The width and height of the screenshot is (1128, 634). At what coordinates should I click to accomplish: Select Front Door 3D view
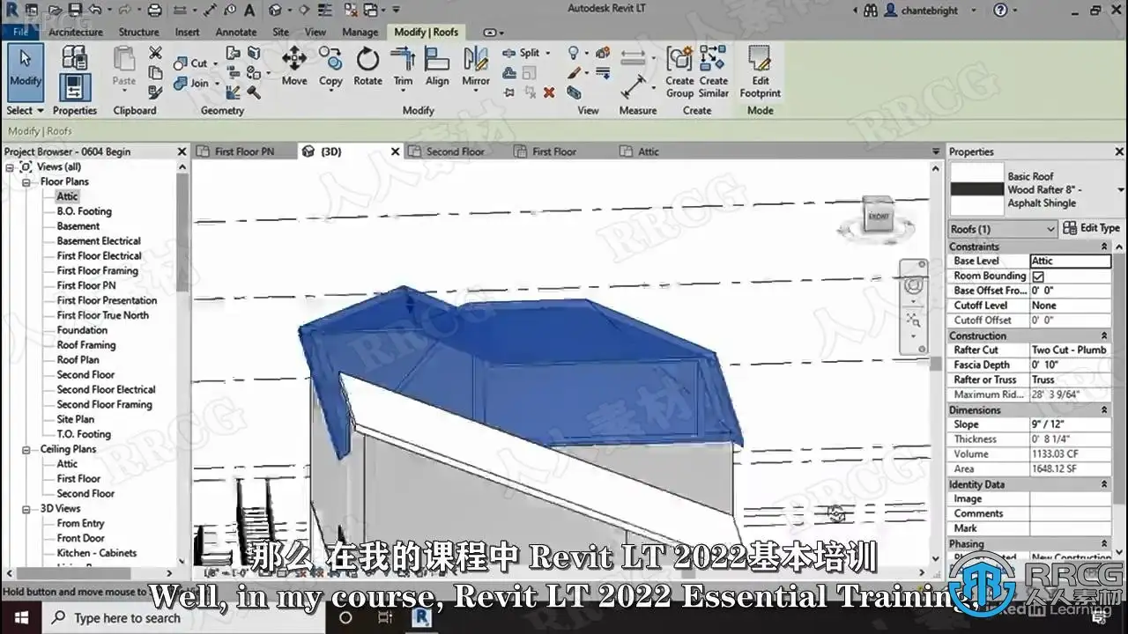(81, 538)
